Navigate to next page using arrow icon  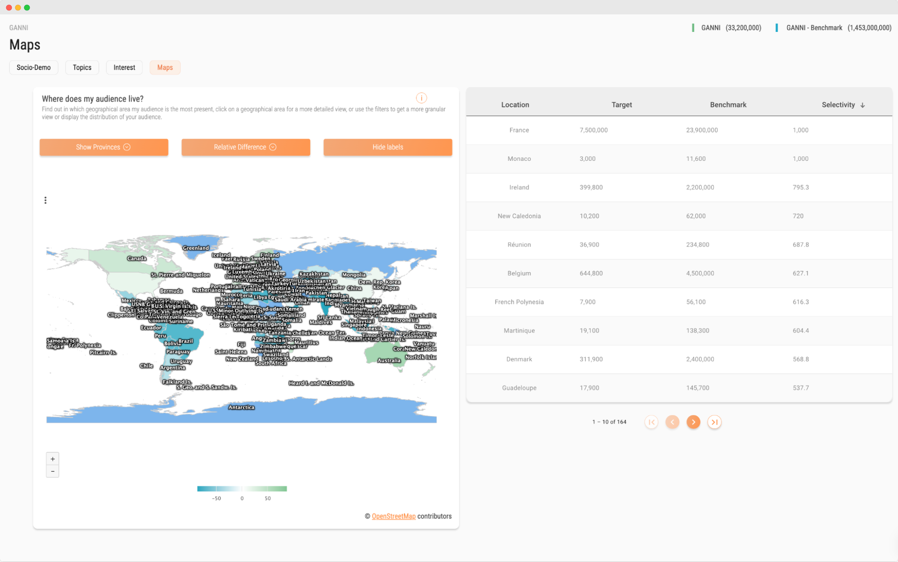pyautogui.click(x=693, y=422)
